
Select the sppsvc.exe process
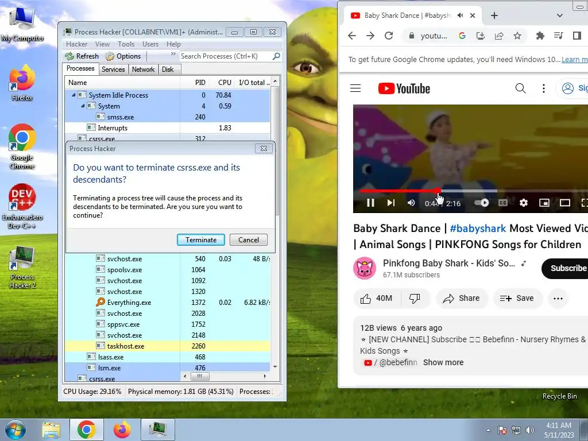pyautogui.click(x=167, y=324)
